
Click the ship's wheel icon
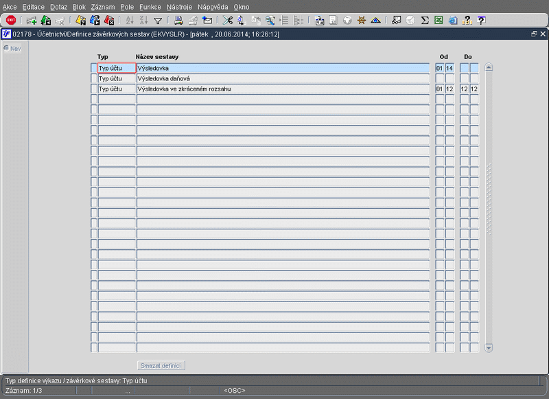(362, 21)
